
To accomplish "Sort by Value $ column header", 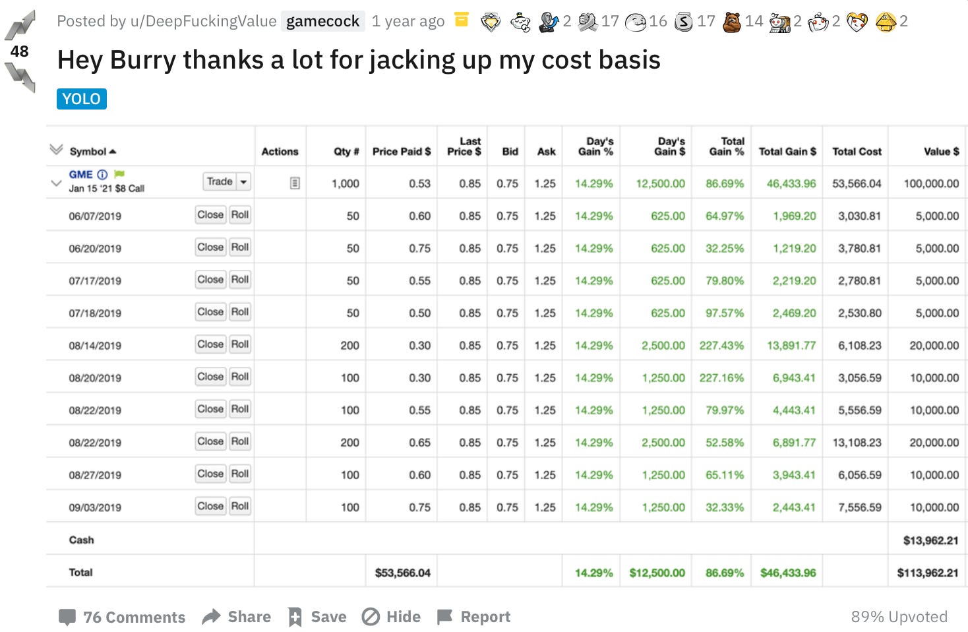I will click(x=942, y=151).
